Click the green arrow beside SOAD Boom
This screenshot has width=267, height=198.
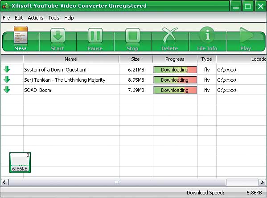click(7, 90)
